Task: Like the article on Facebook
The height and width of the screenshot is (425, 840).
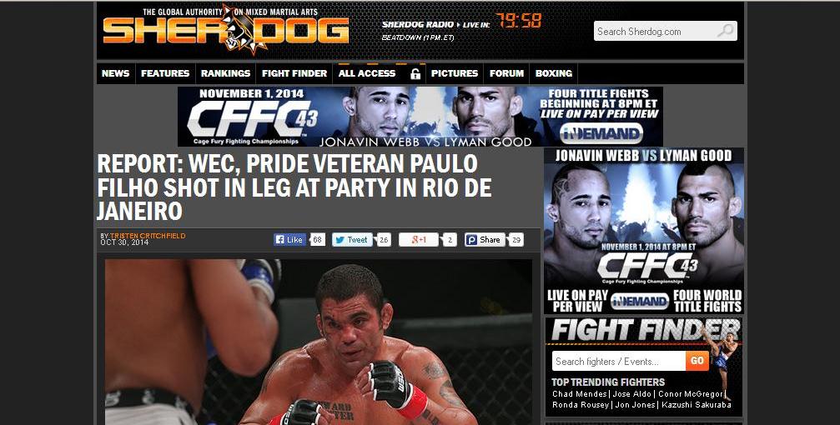Action: (289, 240)
